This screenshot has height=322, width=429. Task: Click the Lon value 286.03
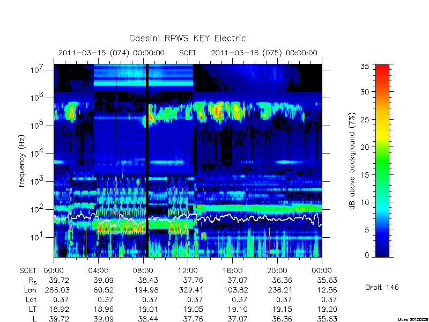[x=57, y=290]
